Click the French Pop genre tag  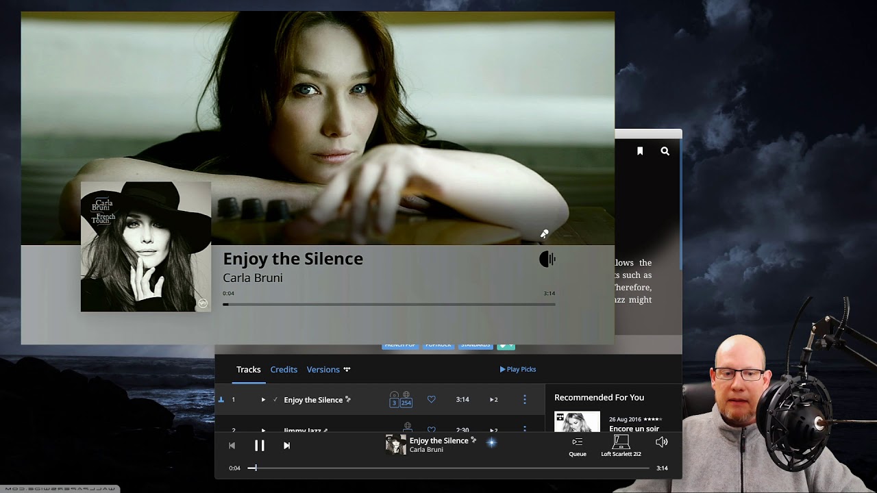pos(400,346)
